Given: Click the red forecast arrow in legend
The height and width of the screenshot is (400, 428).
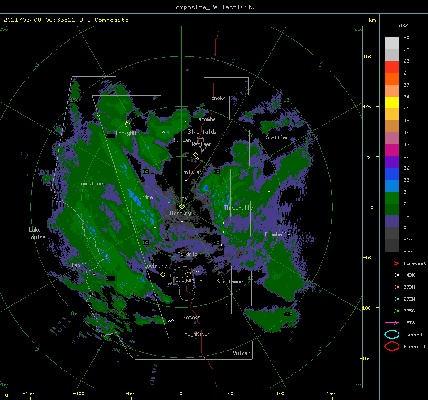Looking at the screenshot, I should (392, 263).
